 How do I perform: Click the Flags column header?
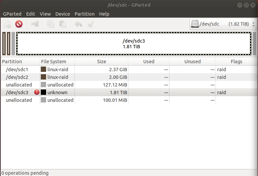click(x=236, y=62)
